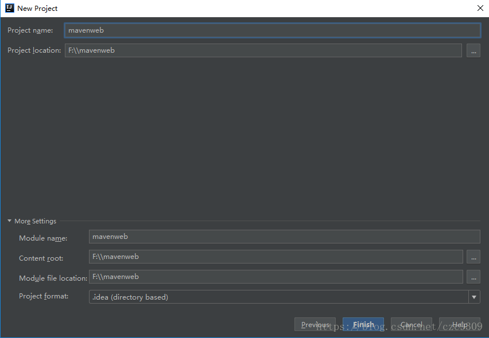Click the Project location text field

point(263,50)
